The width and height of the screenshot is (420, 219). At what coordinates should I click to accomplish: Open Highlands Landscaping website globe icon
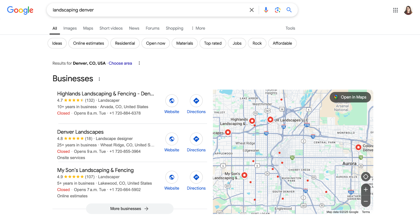(x=172, y=101)
